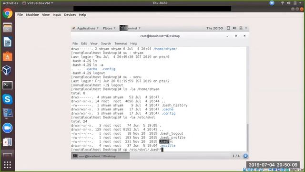Open the guest Places menu
The image size is (305, 172).
tap(109, 28)
